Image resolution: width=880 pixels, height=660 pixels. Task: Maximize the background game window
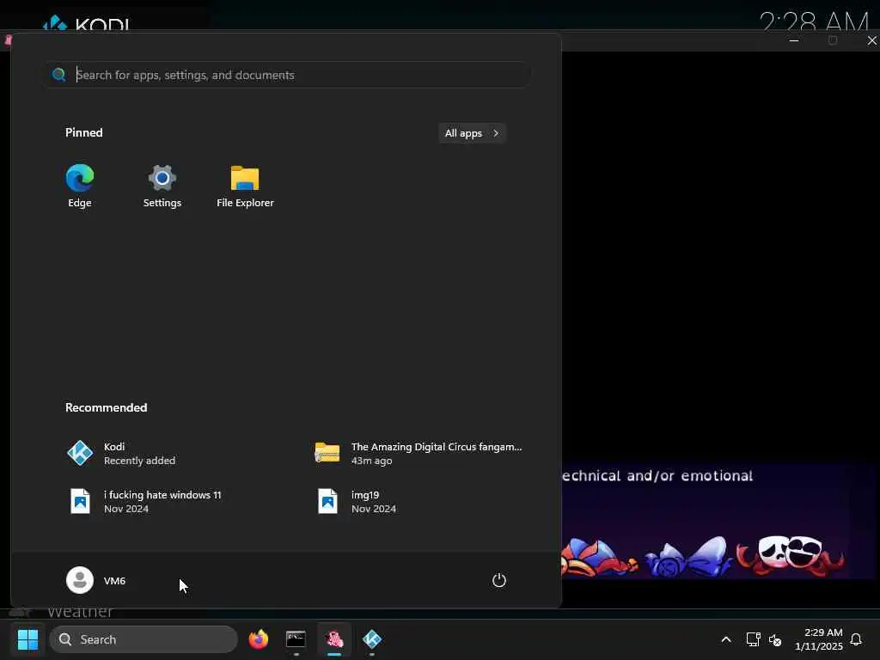tap(833, 40)
